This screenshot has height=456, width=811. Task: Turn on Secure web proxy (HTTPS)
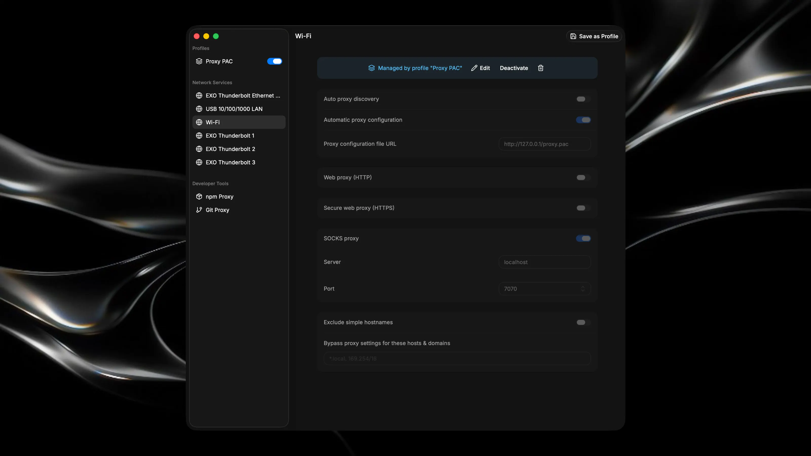(583, 208)
